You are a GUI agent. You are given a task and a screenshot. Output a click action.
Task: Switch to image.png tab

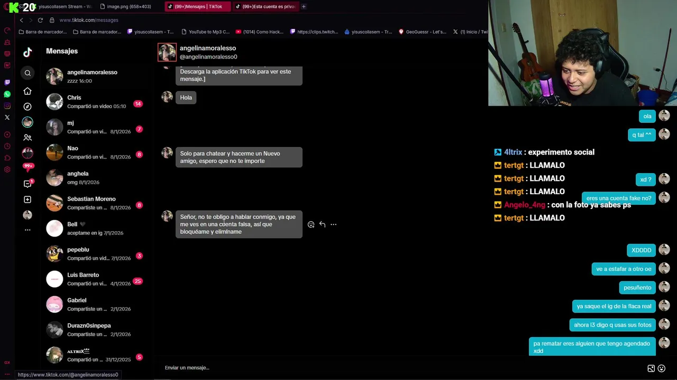click(x=129, y=6)
